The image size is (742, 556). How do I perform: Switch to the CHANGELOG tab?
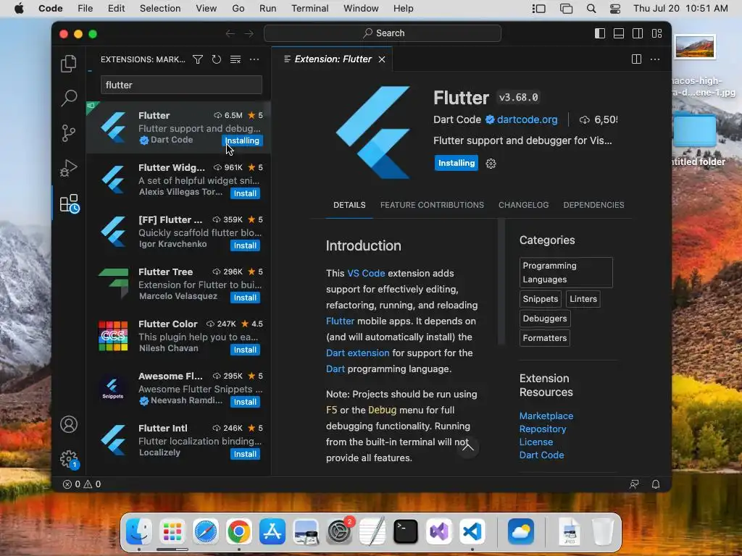[x=523, y=205]
